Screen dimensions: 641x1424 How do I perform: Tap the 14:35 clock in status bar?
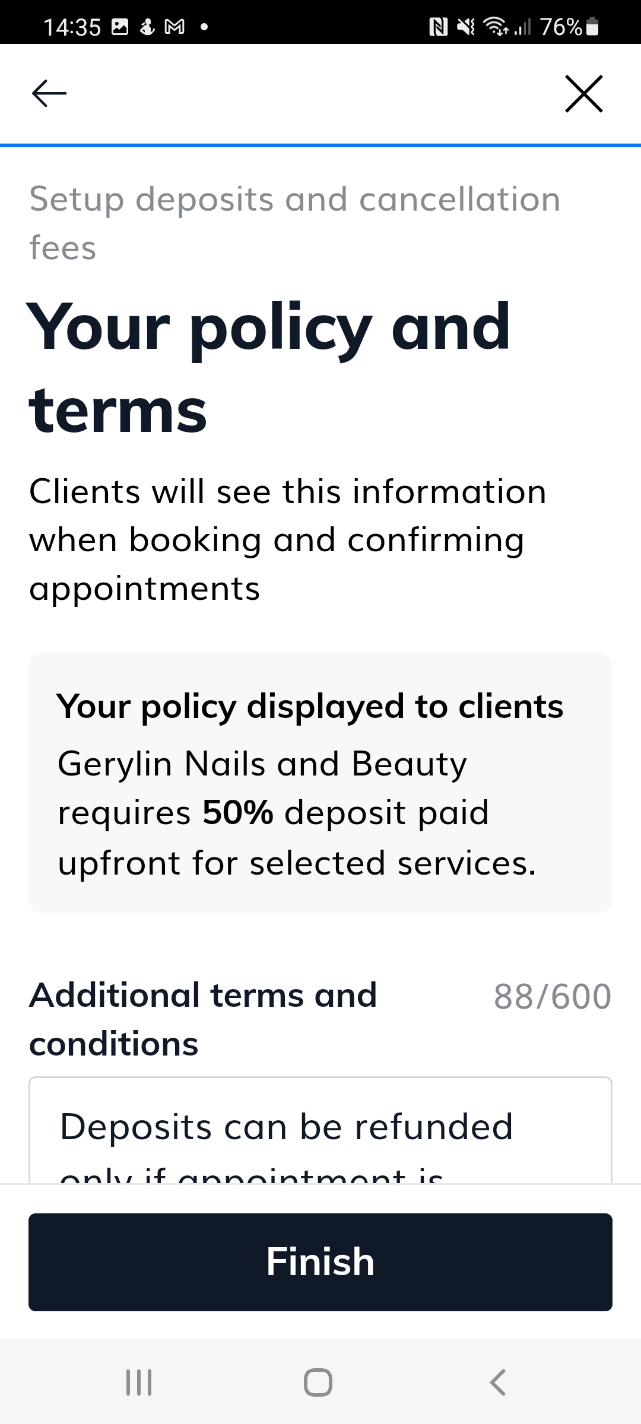pyautogui.click(x=72, y=27)
